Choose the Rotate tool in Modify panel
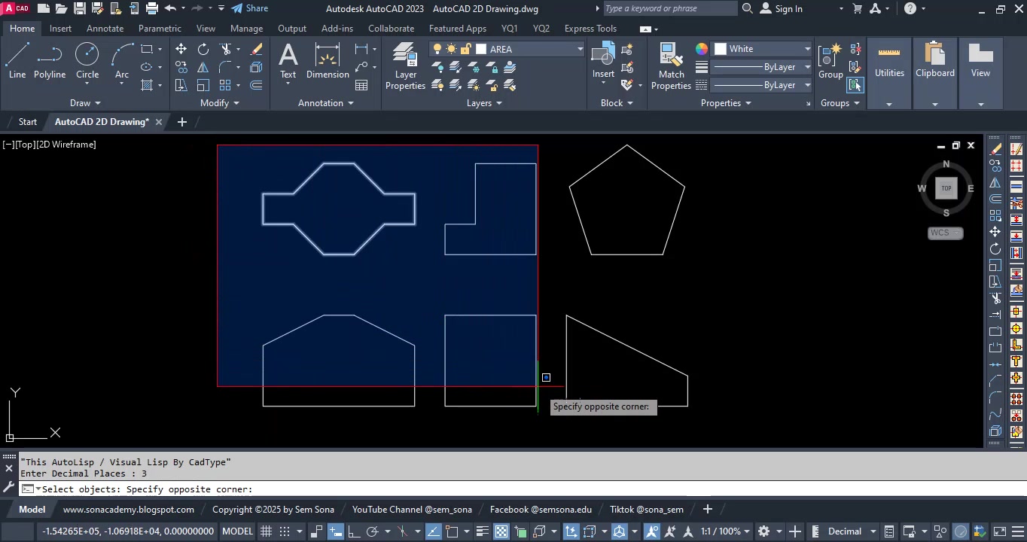This screenshot has height=542, width=1027. coord(203,49)
